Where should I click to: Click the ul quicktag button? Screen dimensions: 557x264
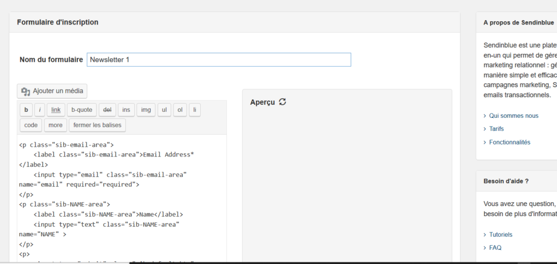(164, 110)
